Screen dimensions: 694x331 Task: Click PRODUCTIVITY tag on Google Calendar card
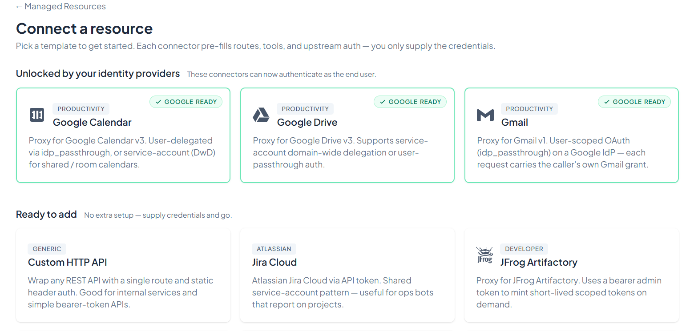click(x=81, y=109)
